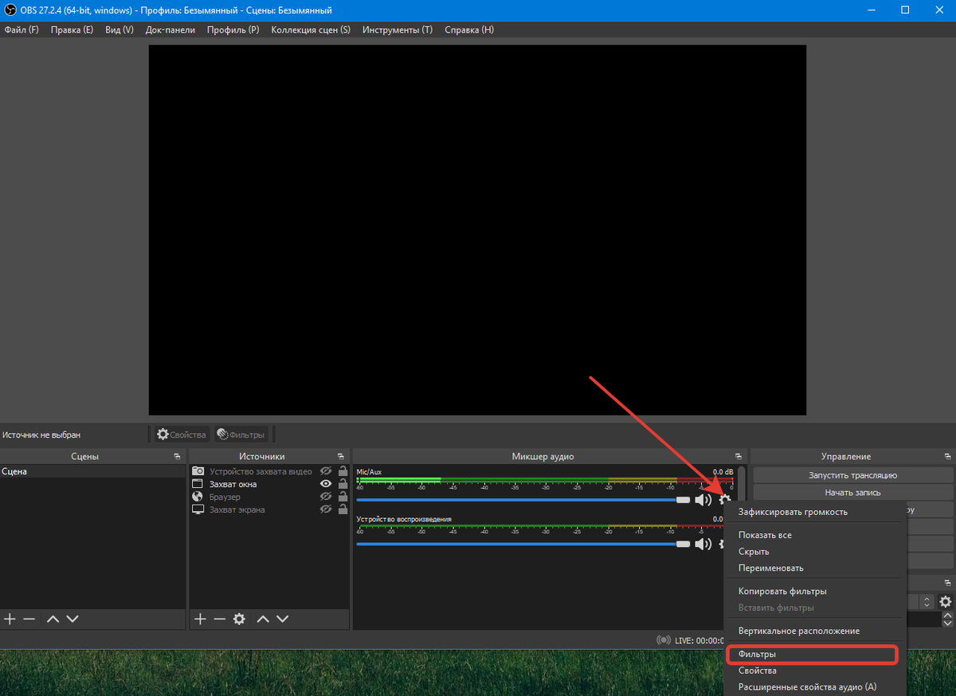This screenshot has width=956, height=696.
Task: Mute the Mic/Aux speaker icon
Action: [x=703, y=500]
